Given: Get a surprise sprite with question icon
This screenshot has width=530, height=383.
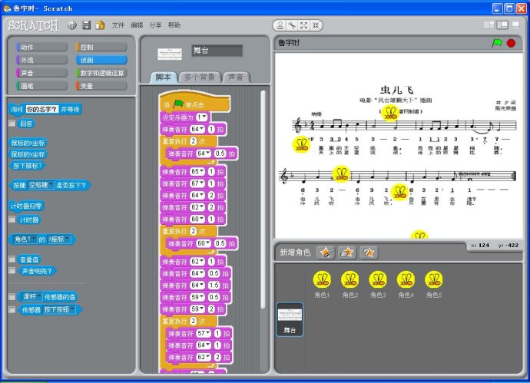Looking at the screenshot, I should coord(369,252).
